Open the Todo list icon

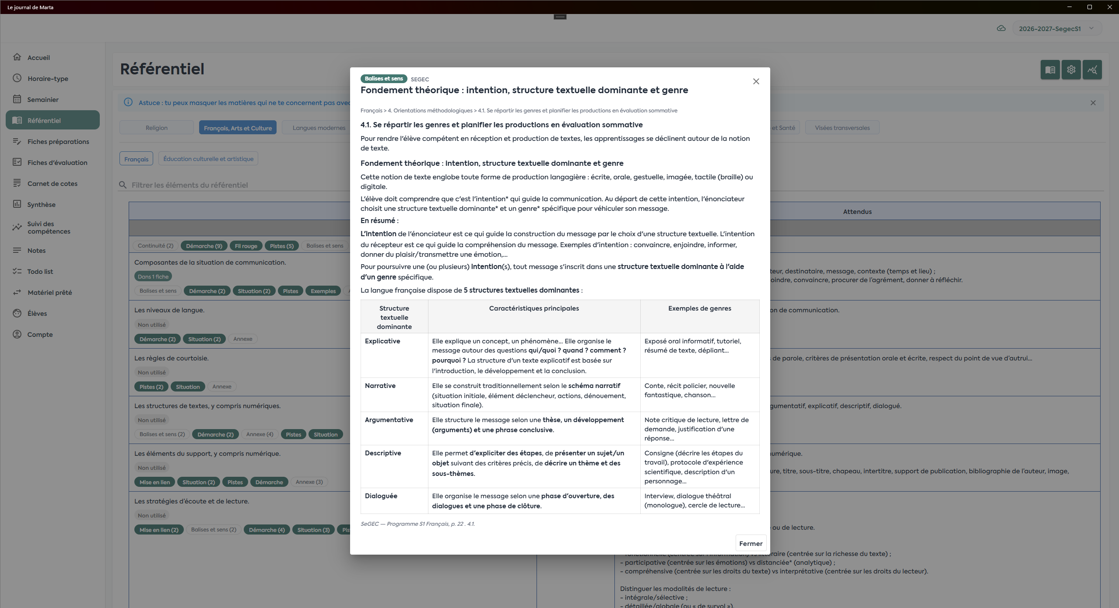coord(17,271)
